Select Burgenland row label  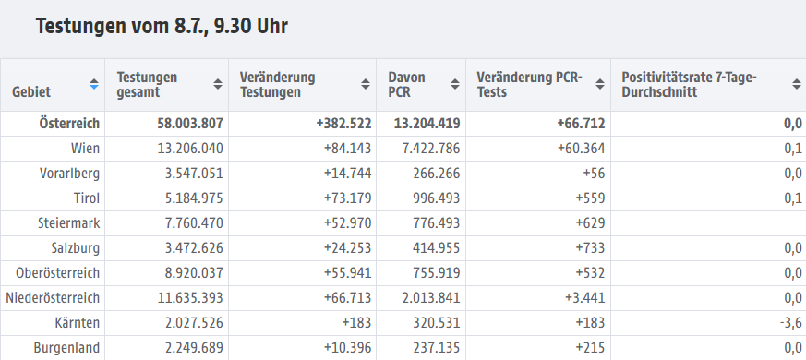pos(66,348)
